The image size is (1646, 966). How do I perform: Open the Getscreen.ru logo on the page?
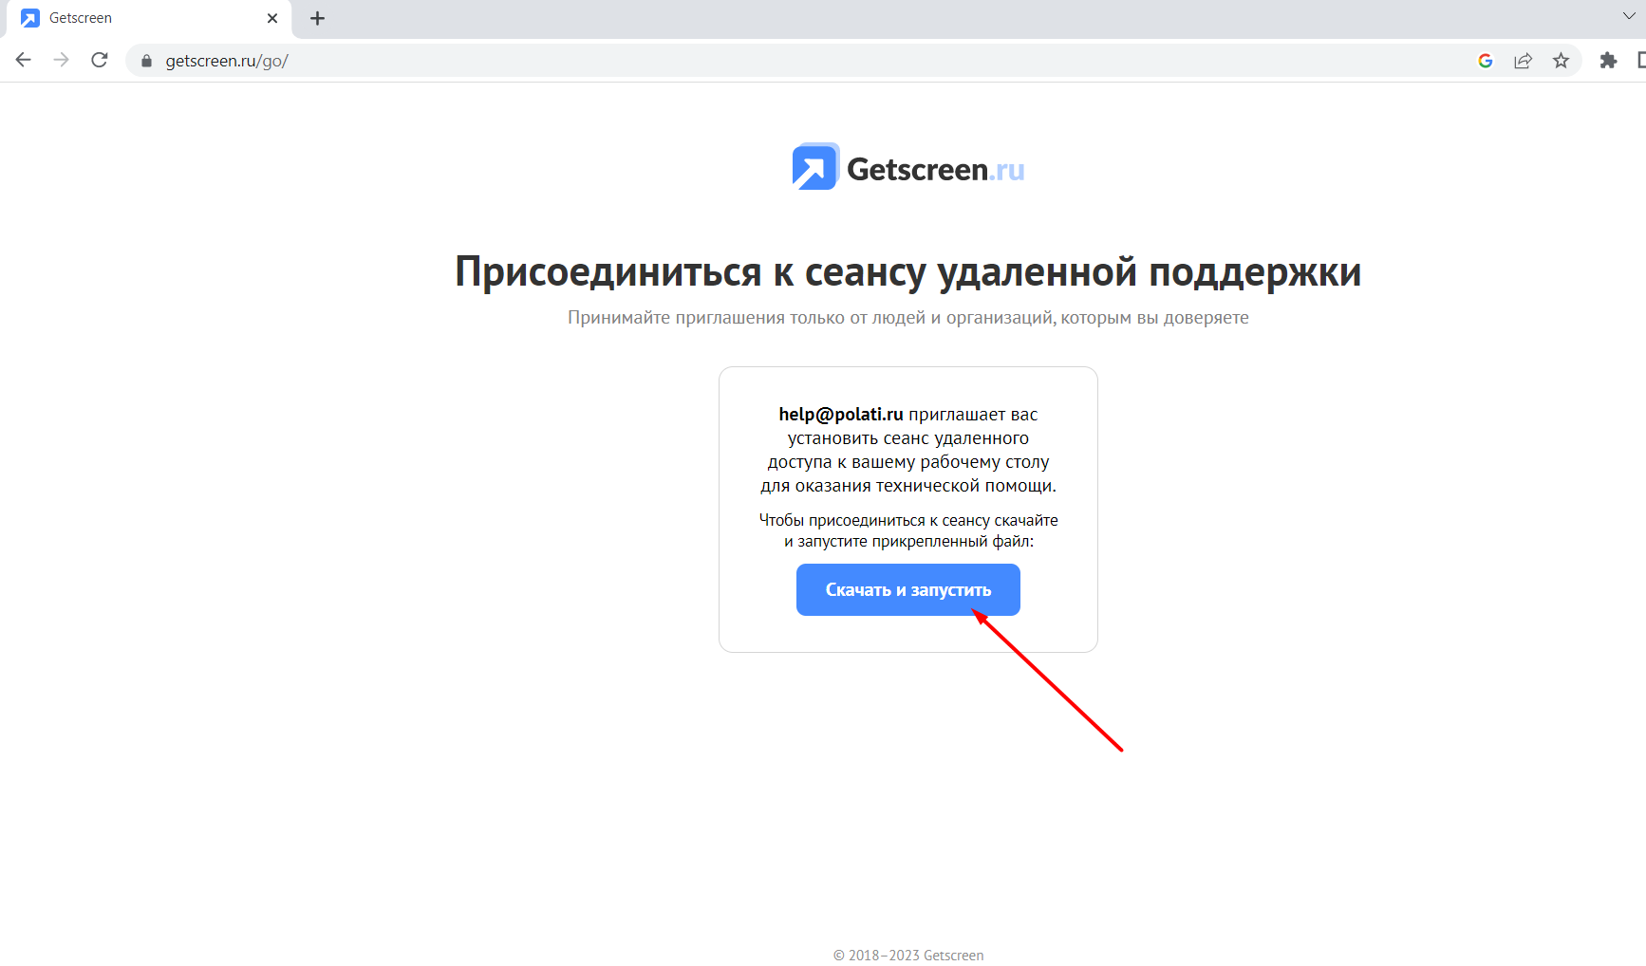[x=907, y=167]
